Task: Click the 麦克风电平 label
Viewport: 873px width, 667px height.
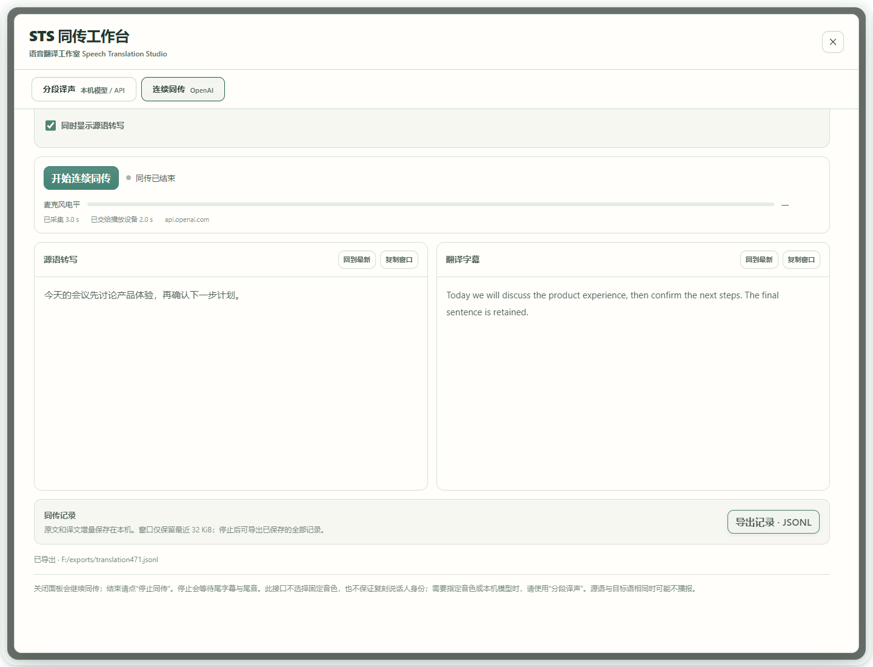Action: 62,205
